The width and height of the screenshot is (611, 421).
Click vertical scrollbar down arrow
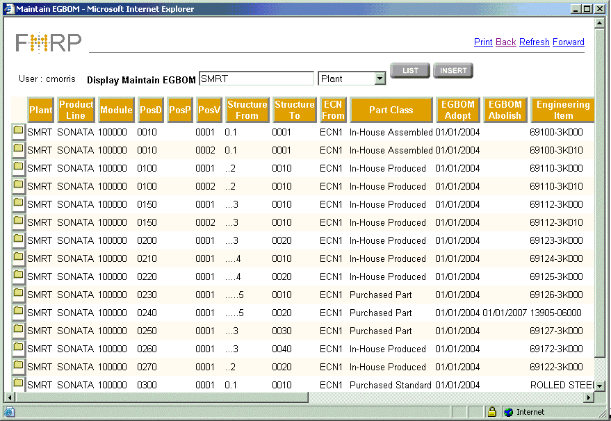pyautogui.click(x=599, y=386)
